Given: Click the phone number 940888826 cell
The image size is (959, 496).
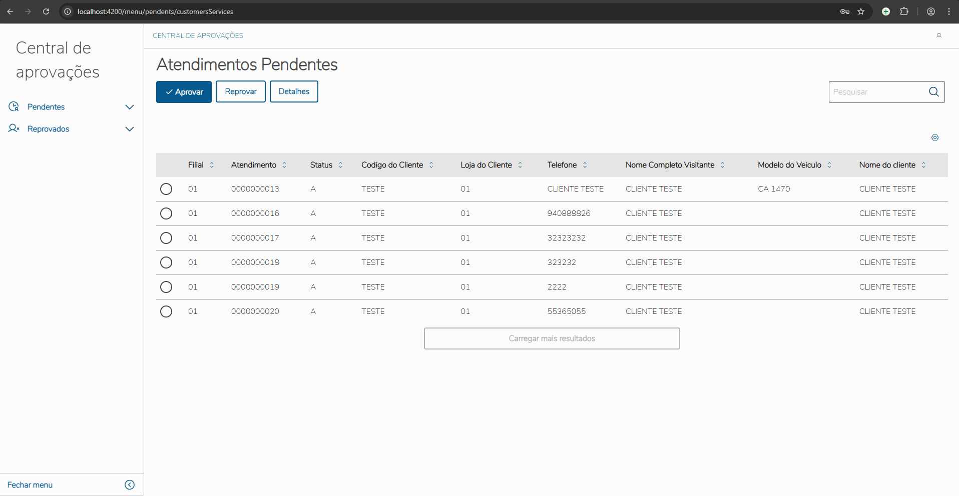Looking at the screenshot, I should (x=569, y=213).
